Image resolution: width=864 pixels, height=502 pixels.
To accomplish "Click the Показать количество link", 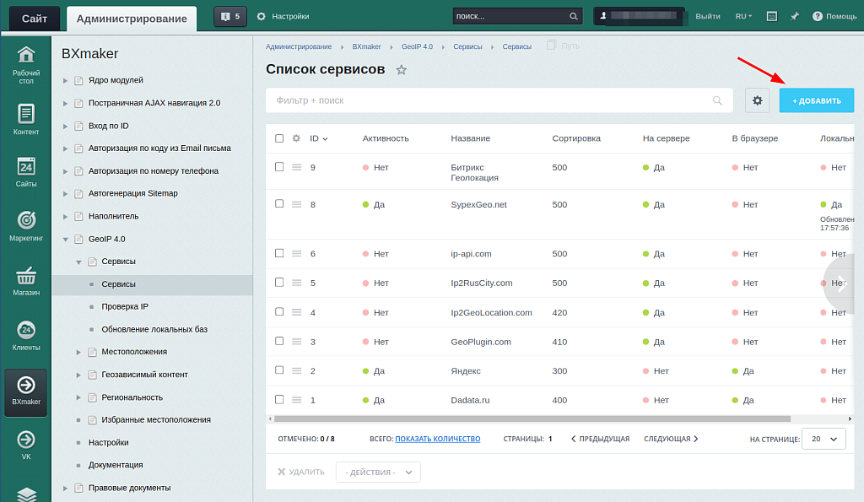I will click(x=437, y=439).
